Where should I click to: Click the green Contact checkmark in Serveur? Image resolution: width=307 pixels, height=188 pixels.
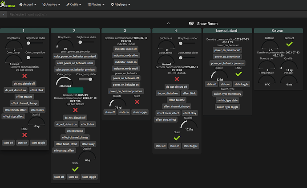(x=289, y=44)
